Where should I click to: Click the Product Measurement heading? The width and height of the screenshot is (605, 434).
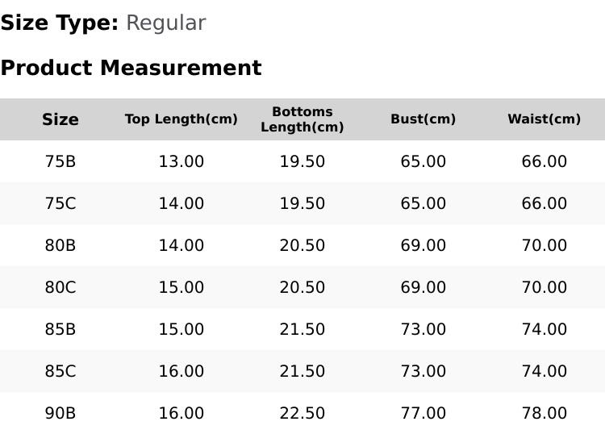[131, 68]
